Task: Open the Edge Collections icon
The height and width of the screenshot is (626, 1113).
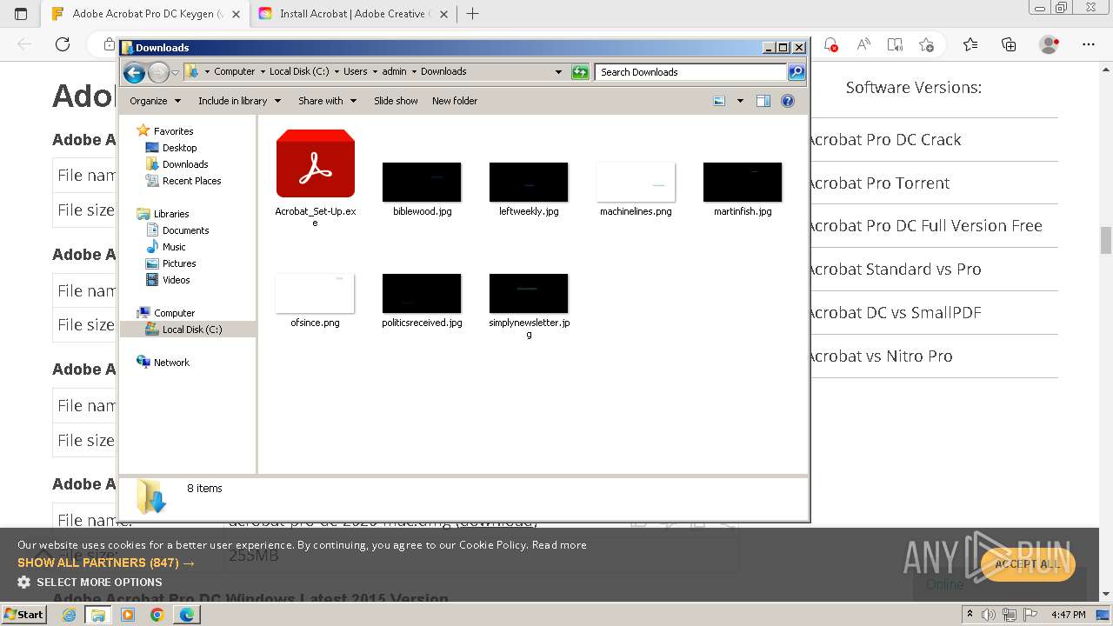Action: point(1009,44)
